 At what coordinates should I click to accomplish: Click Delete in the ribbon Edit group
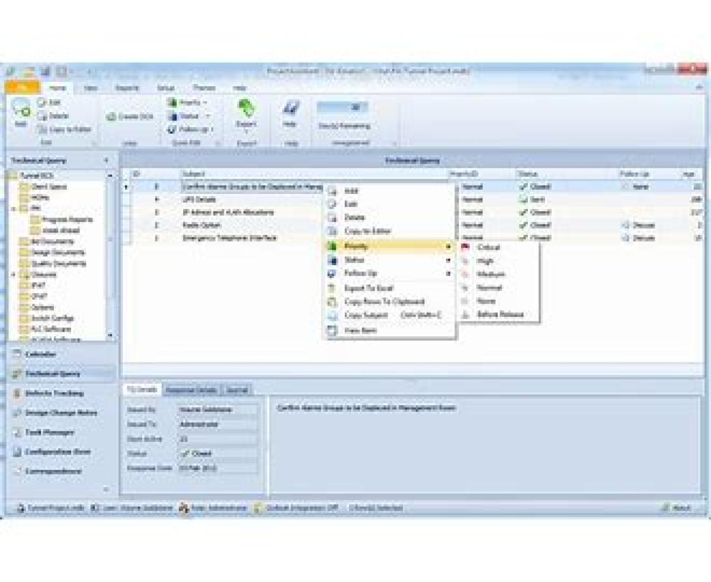point(57,116)
